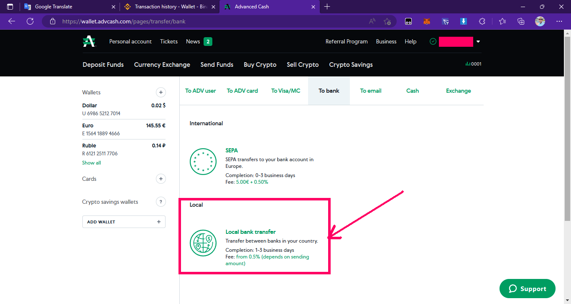571x304 pixels.
Task: Open the Referral Program page
Action: 347,41
